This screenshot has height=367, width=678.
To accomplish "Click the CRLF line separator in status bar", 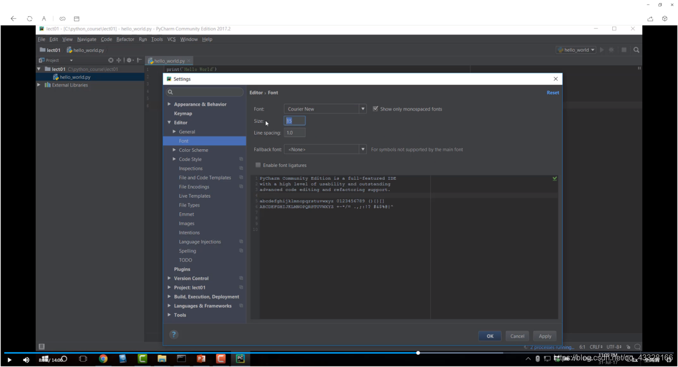I will click(596, 347).
